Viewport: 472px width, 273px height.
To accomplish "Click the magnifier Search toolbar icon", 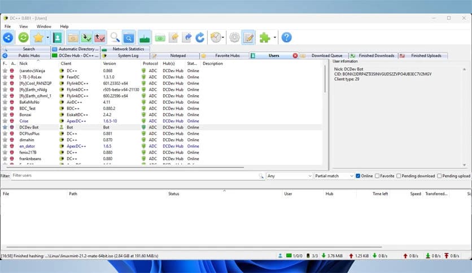I will coord(115,38).
